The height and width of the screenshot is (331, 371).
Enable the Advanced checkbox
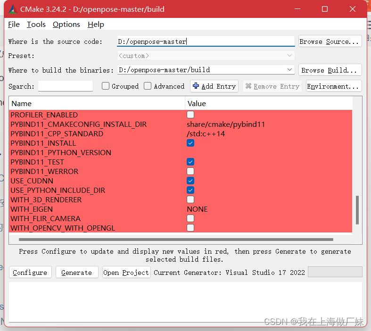pos(148,86)
